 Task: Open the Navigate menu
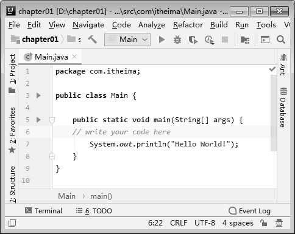pyautogui.click(x=88, y=25)
